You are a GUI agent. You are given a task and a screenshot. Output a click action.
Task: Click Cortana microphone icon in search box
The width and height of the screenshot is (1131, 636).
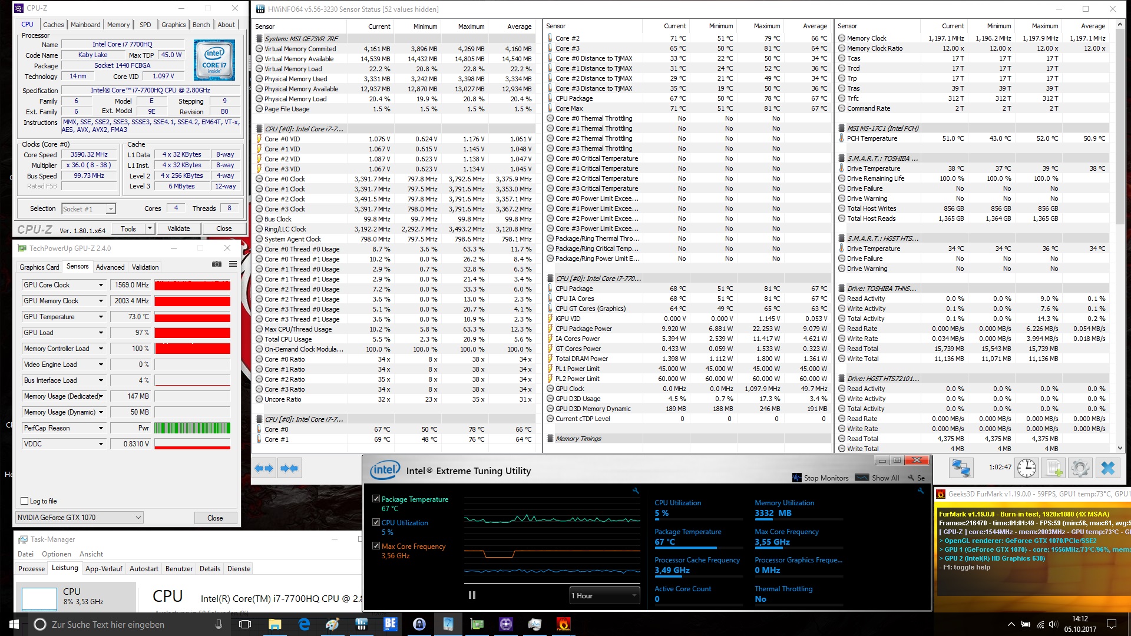[219, 624]
